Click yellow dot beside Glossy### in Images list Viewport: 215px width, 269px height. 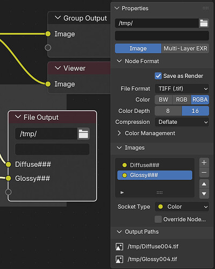125,175
